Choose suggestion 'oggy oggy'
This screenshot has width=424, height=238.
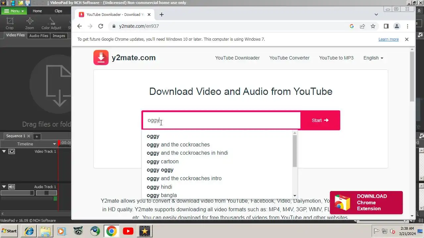[x=160, y=170]
